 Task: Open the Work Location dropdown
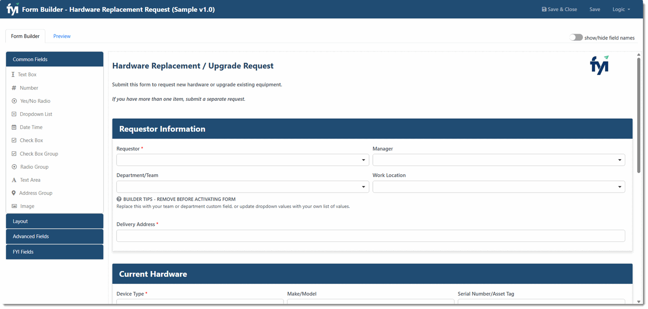(x=499, y=187)
